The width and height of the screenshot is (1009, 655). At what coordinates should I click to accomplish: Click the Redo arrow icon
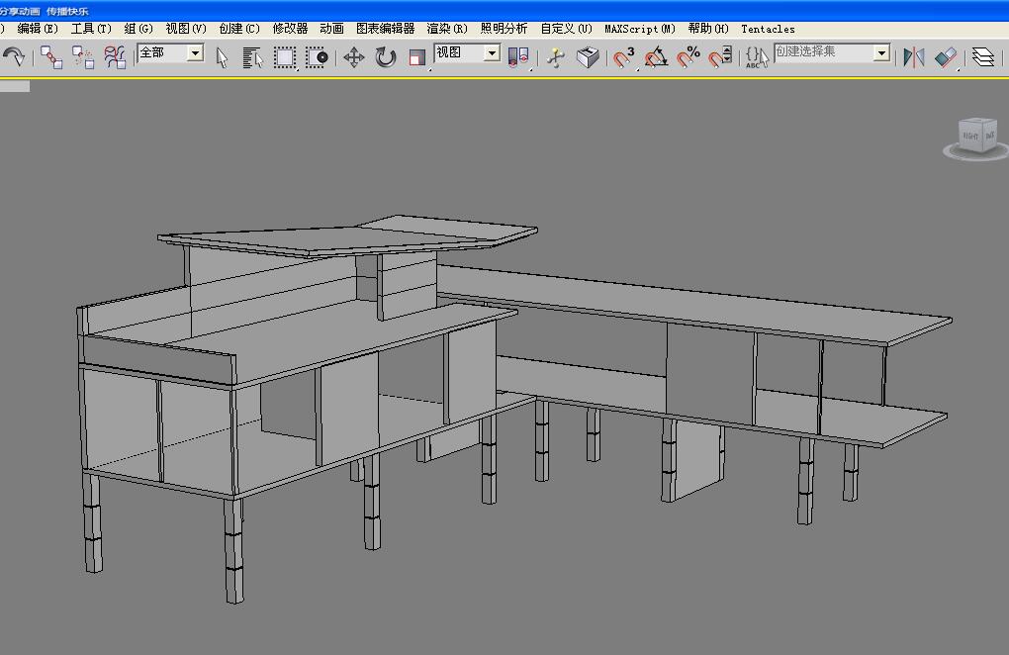coord(14,56)
